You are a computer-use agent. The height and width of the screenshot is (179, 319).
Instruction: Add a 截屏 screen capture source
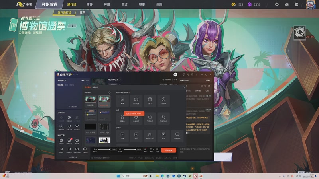tap(122, 101)
